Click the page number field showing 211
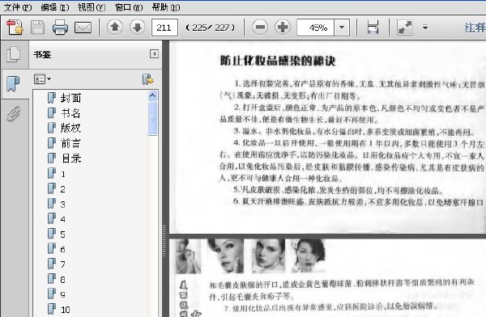 point(164,27)
